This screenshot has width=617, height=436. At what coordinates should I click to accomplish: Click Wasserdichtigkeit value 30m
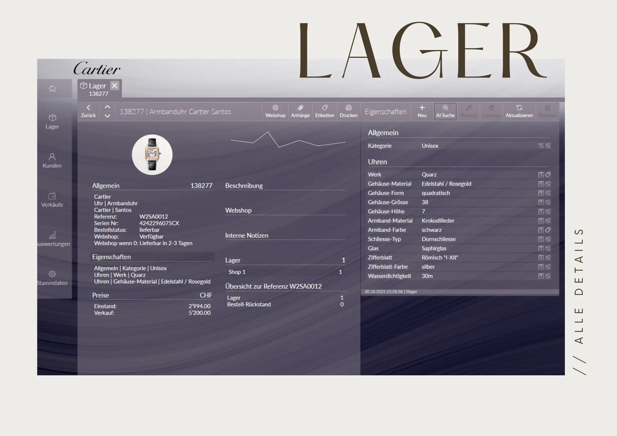(x=427, y=276)
